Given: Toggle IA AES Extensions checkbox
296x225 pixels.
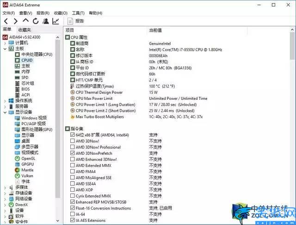Looking at the screenshot, I should (x=72, y=220).
